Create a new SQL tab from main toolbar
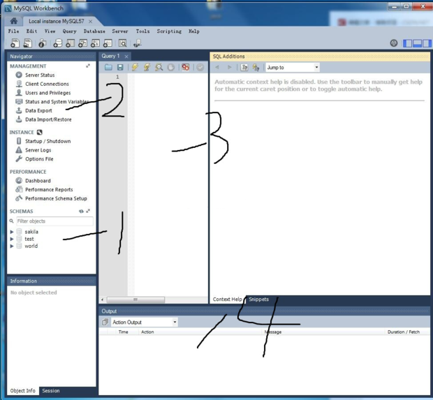Viewport: 433px width, 400px height. point(15,43)
